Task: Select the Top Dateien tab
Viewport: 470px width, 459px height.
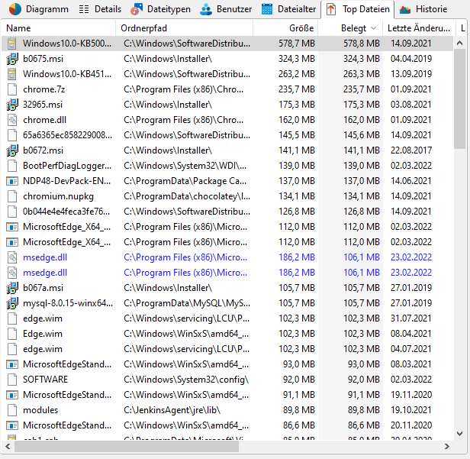Action: pyautogui.click(x=358, y=9)
